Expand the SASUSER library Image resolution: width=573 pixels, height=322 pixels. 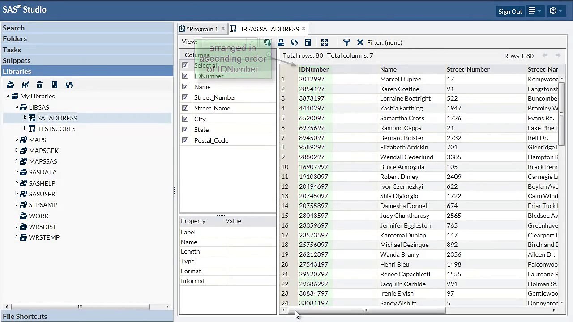[17, 194]
